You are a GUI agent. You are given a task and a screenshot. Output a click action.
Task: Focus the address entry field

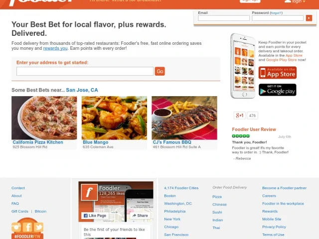[85, 71]
